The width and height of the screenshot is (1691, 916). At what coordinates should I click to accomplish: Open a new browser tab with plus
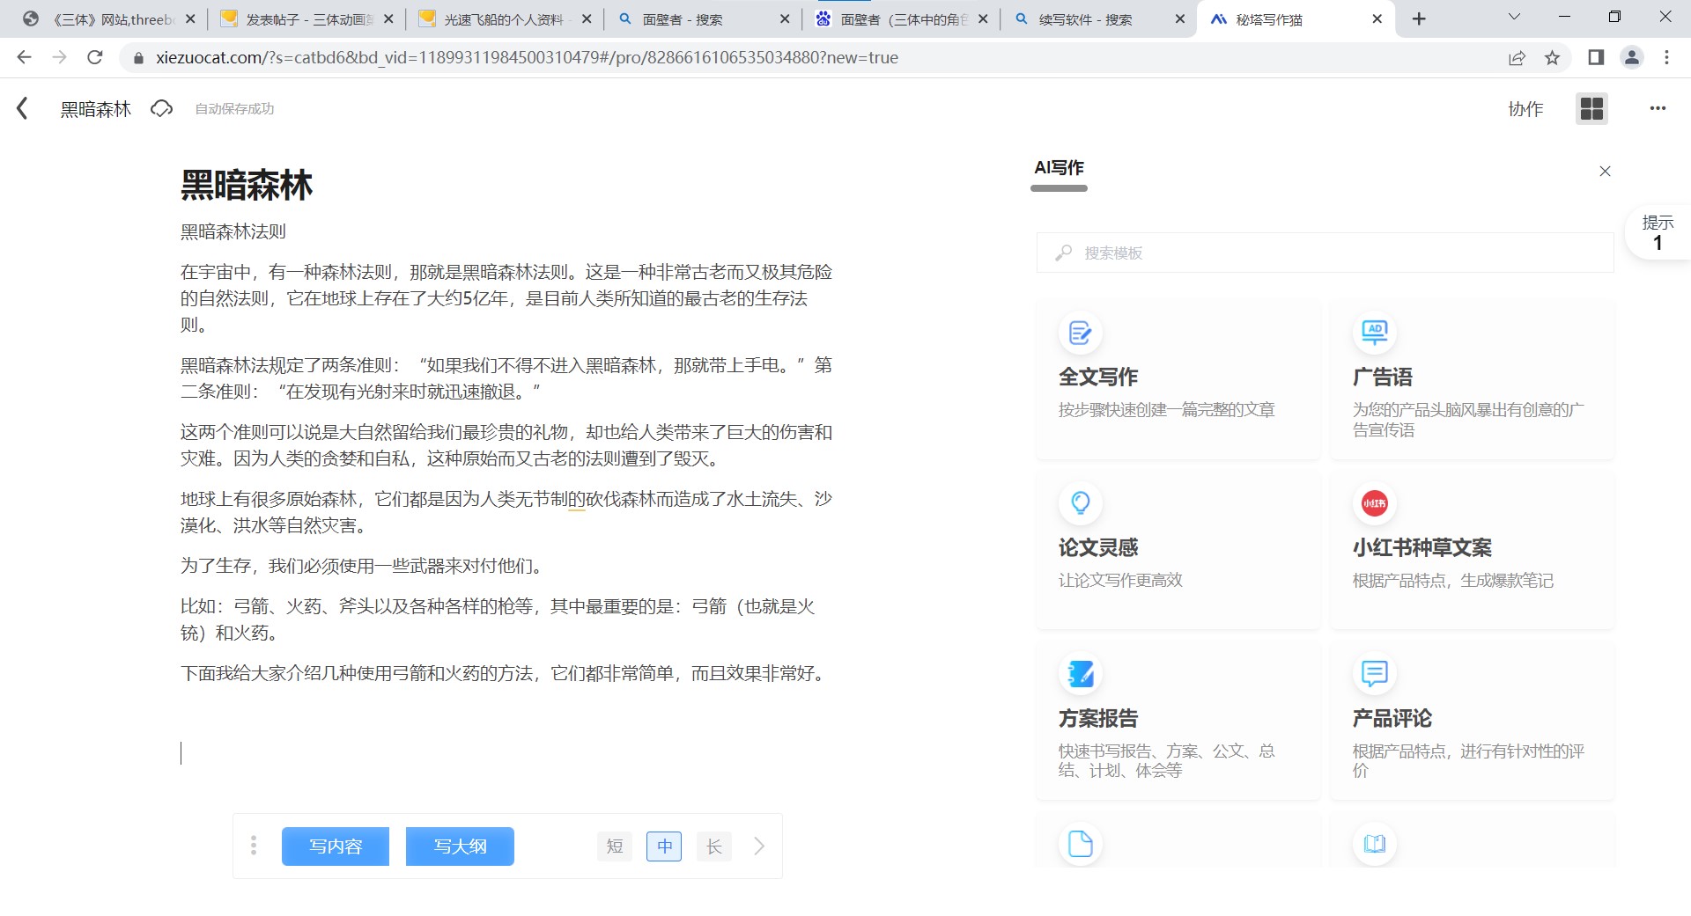point(1419,18)
